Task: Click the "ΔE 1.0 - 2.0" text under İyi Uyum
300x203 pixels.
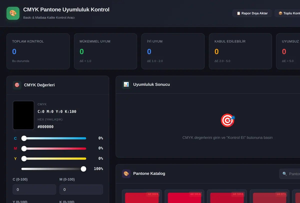Action: click(155, 61)
